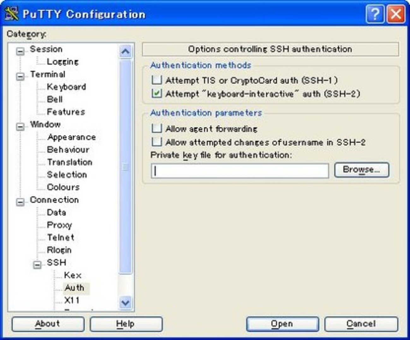This screenshot has width=410, height=340.
Task: Go to the Keyboard settings
Action: 66,87
